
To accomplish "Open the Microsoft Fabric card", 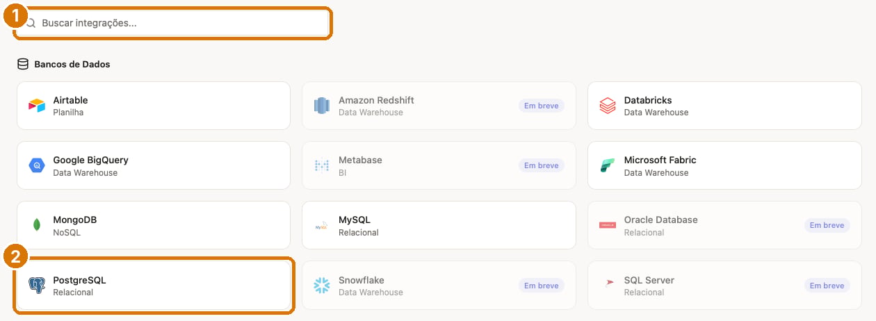I will coord(724,165).
